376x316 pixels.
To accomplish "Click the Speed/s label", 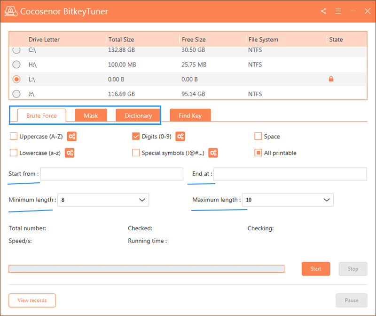I will coord(20,241).
